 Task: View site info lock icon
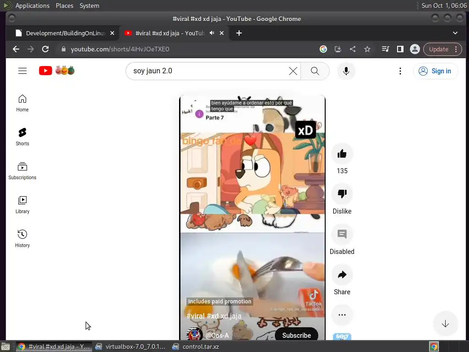(x=63, y=49)
